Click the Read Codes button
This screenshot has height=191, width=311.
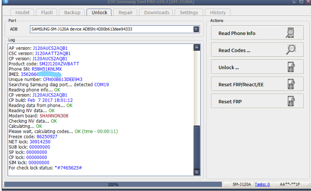[x=257, y=50]
